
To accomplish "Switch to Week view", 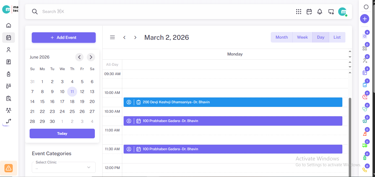I will click(x=302, y=37).
